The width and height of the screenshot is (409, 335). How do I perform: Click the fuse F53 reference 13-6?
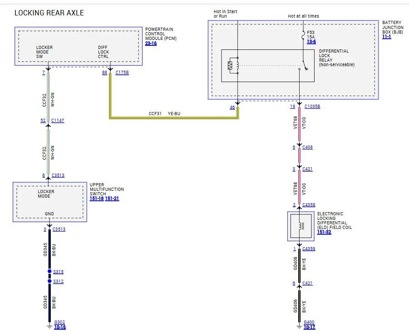311,42
